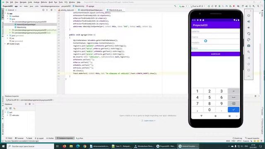Tap the blue checkmark key on the keypad
Viewport: 265px width, 149px height.
234,110
